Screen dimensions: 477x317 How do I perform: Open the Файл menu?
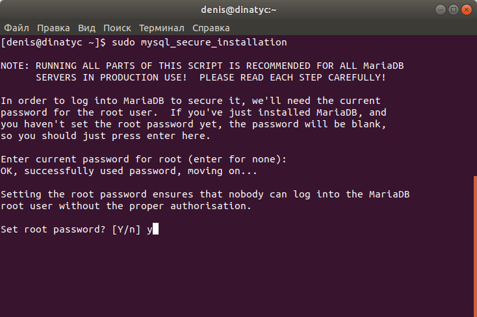[16, 28]
